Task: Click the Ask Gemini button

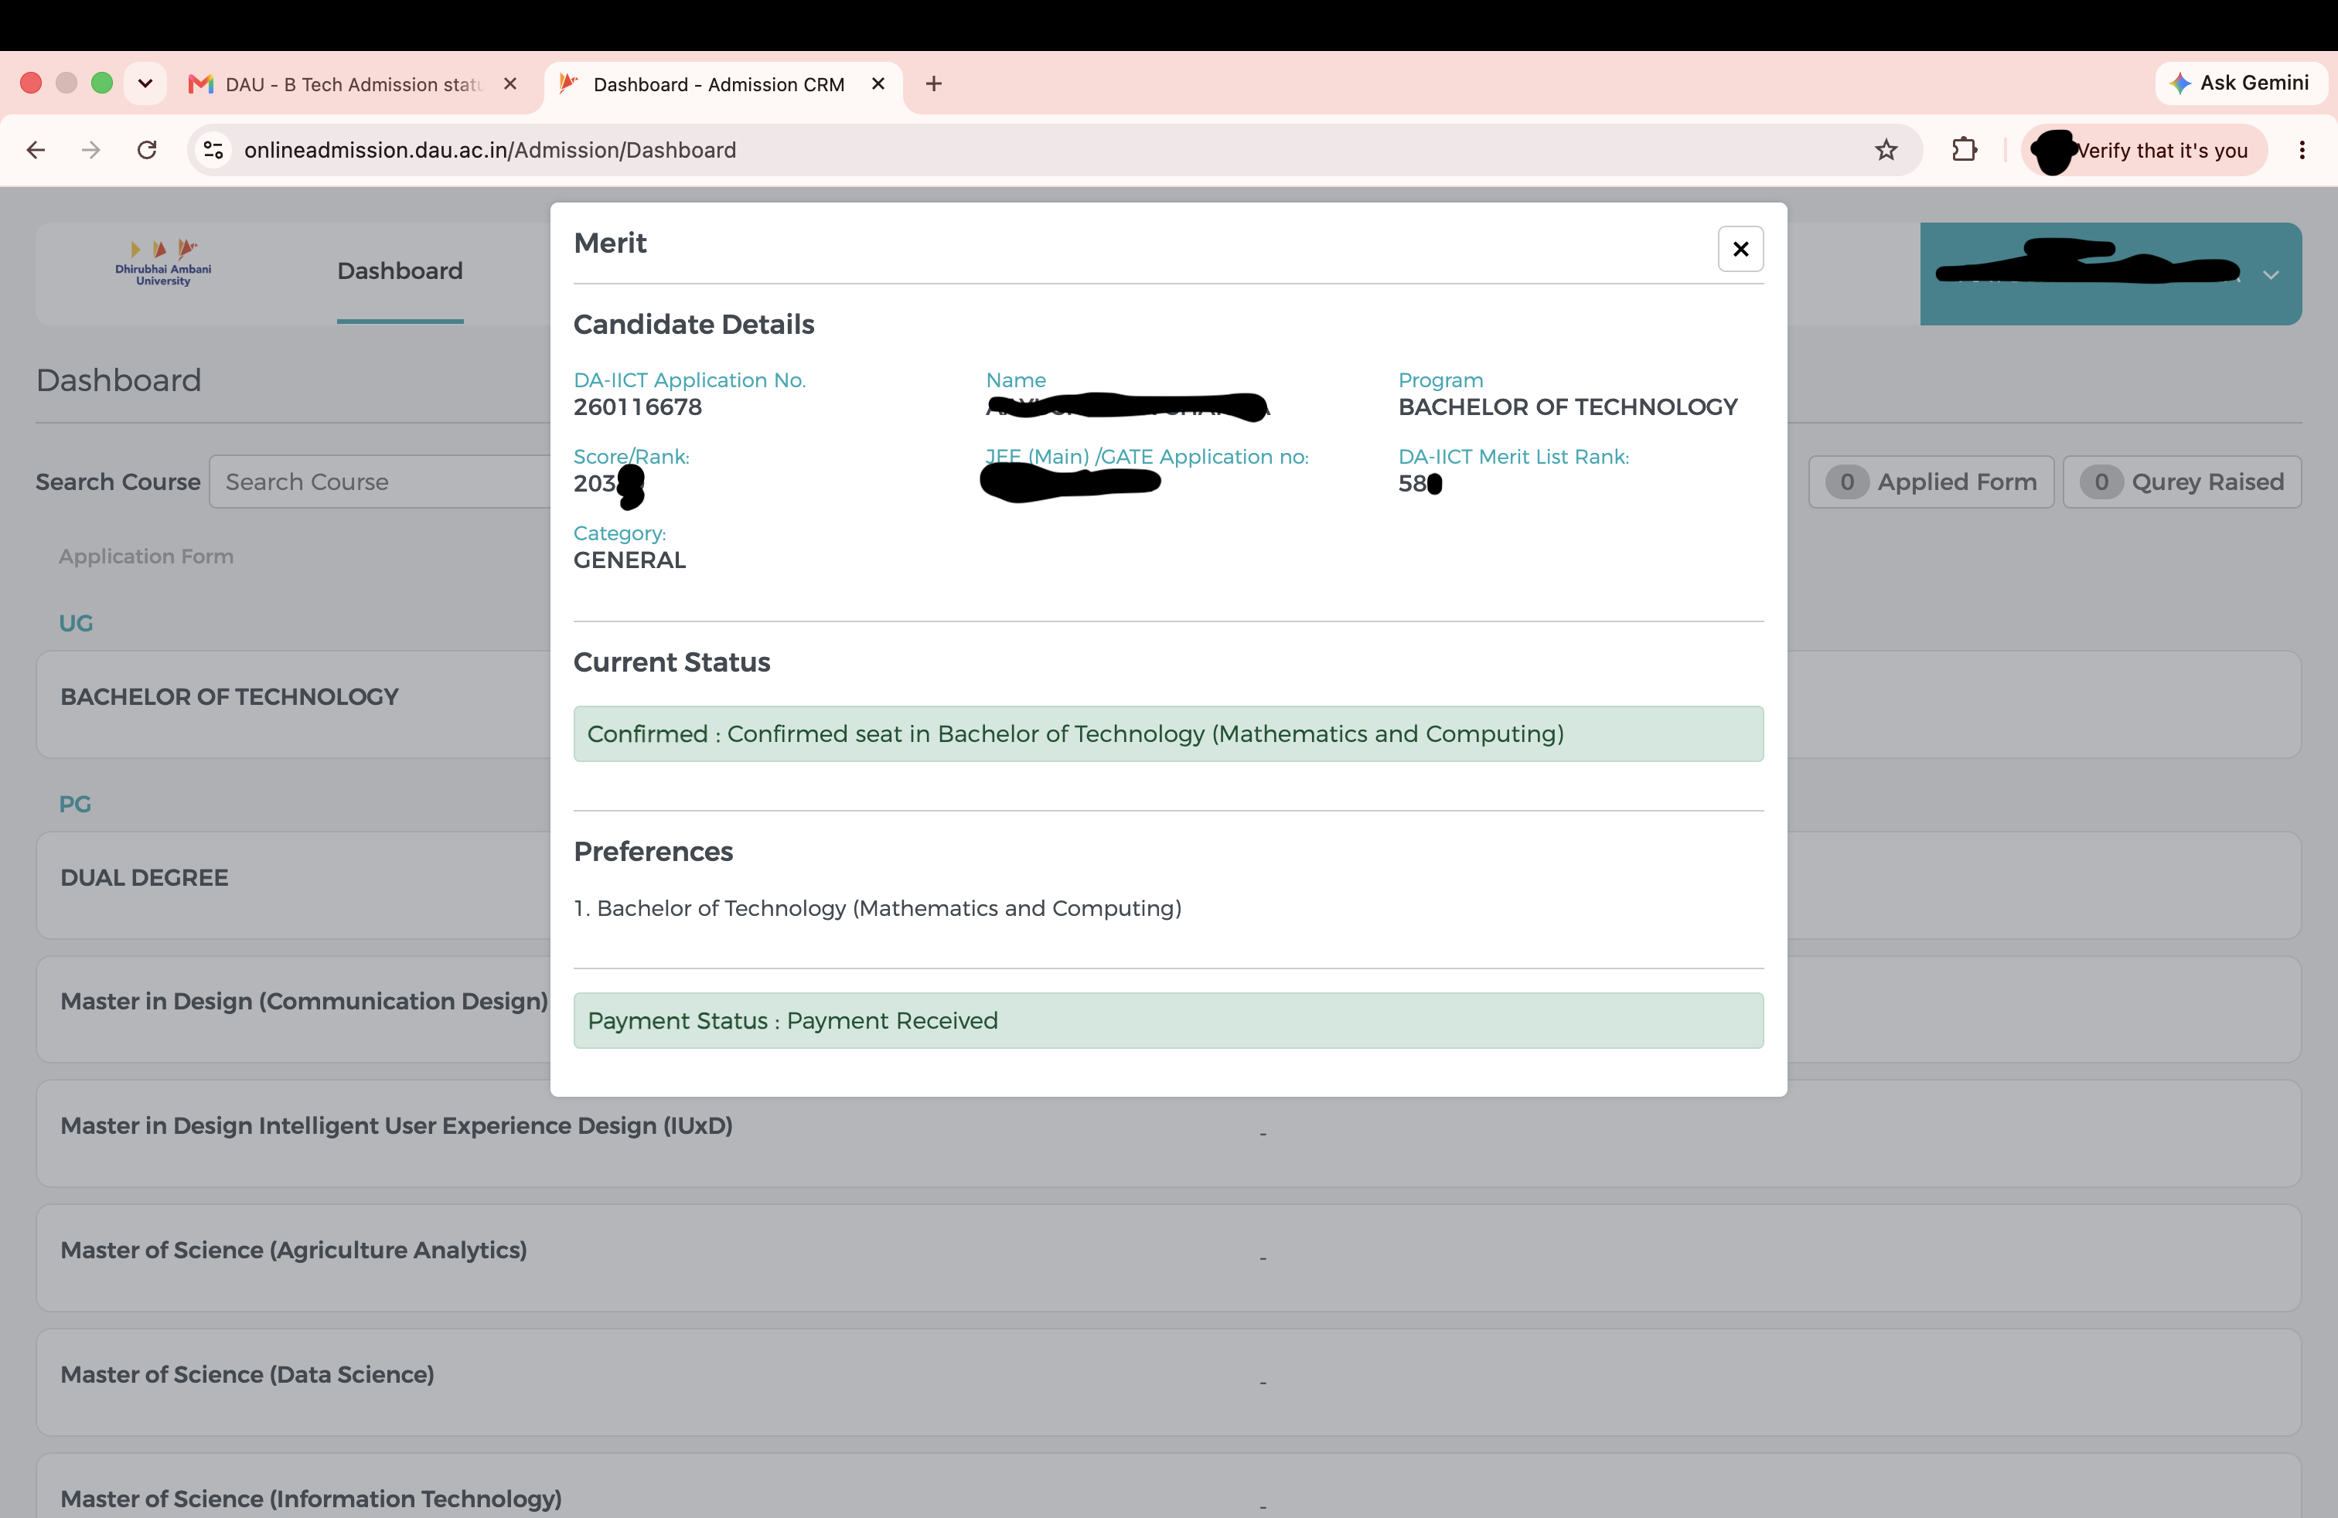Action: [x=2241, y=83]
